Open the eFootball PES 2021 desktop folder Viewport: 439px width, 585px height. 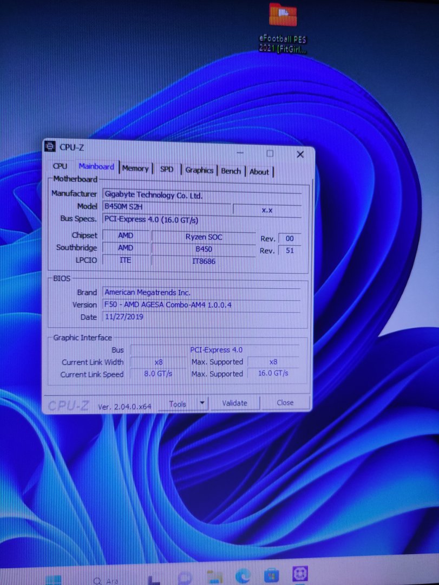[x=283, y=28]
